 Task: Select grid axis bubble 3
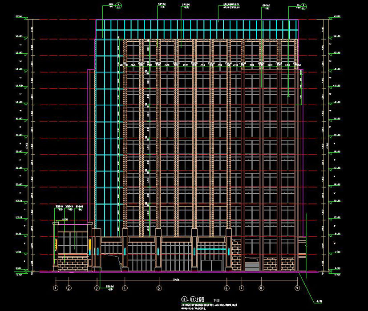[x=97, y=288]
